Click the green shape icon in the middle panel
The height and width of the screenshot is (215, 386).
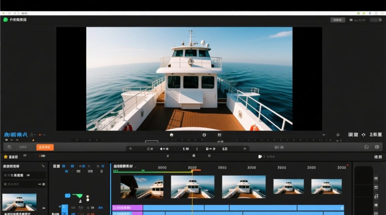coord(78,196)
